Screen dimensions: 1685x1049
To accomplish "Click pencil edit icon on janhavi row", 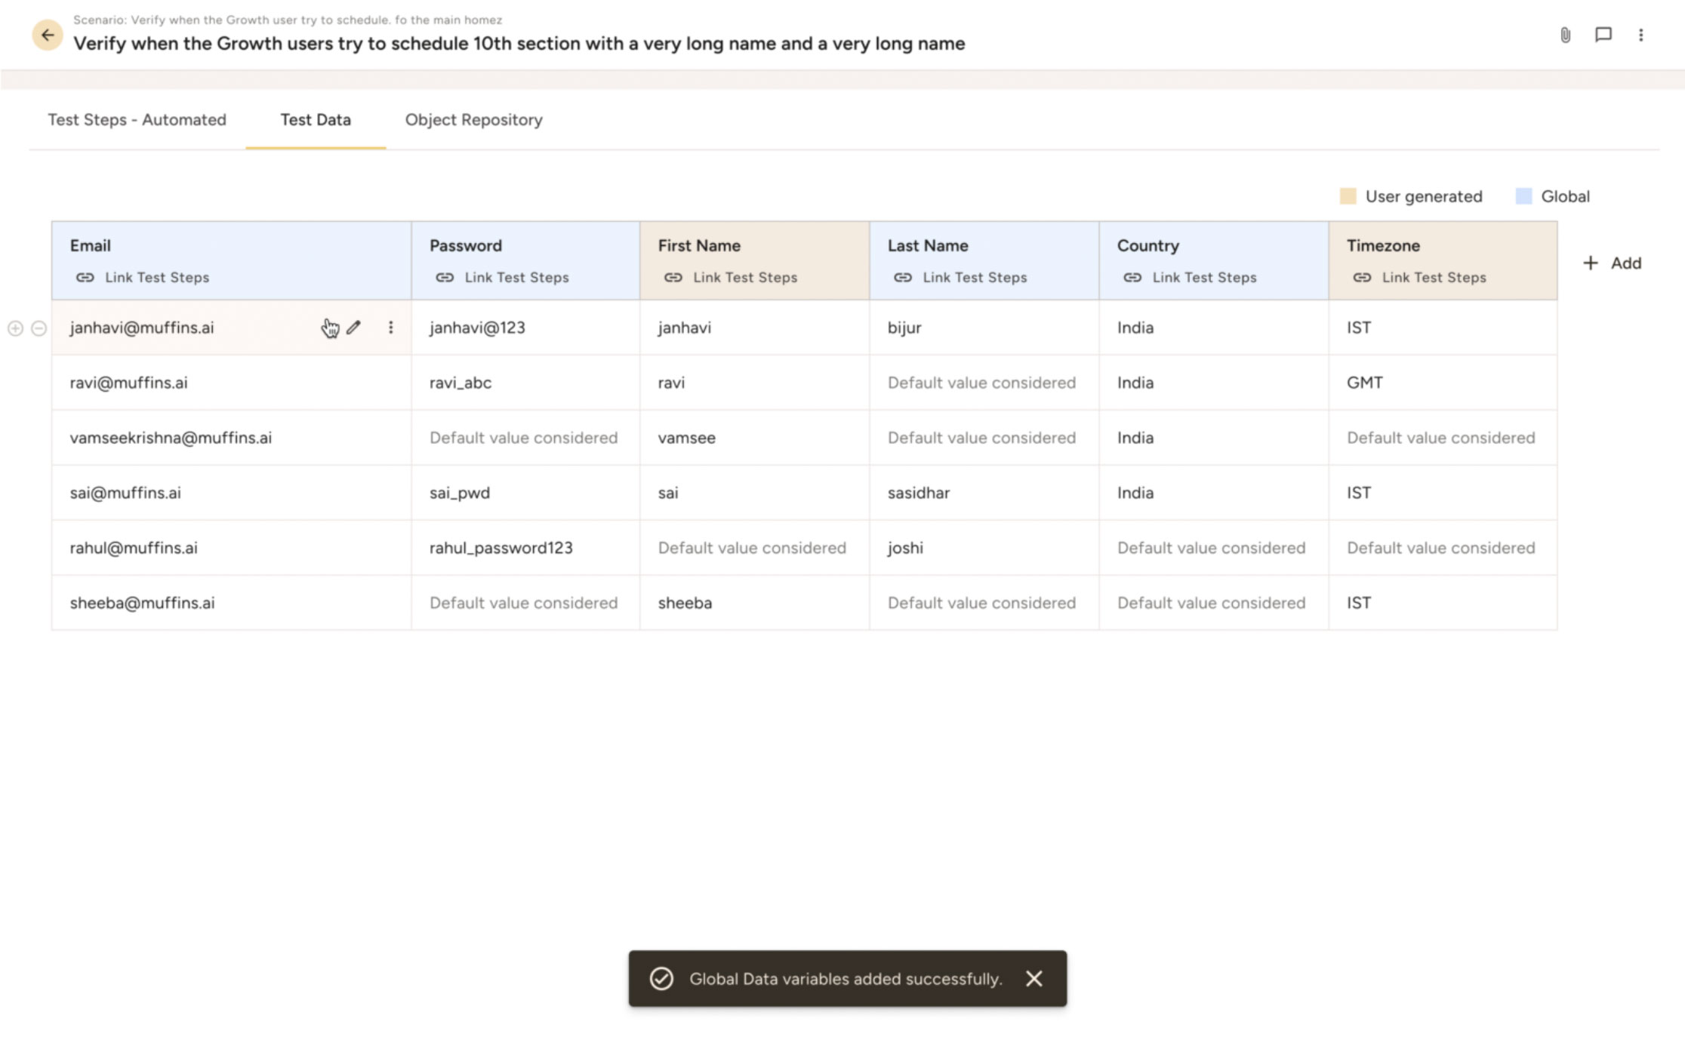I will tap(353, 328).
